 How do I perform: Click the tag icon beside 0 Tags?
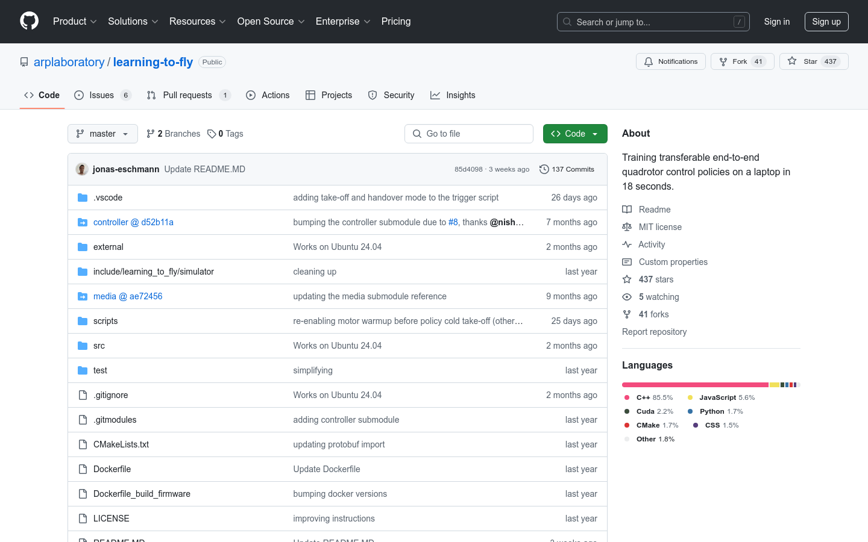tap(212, 134)
